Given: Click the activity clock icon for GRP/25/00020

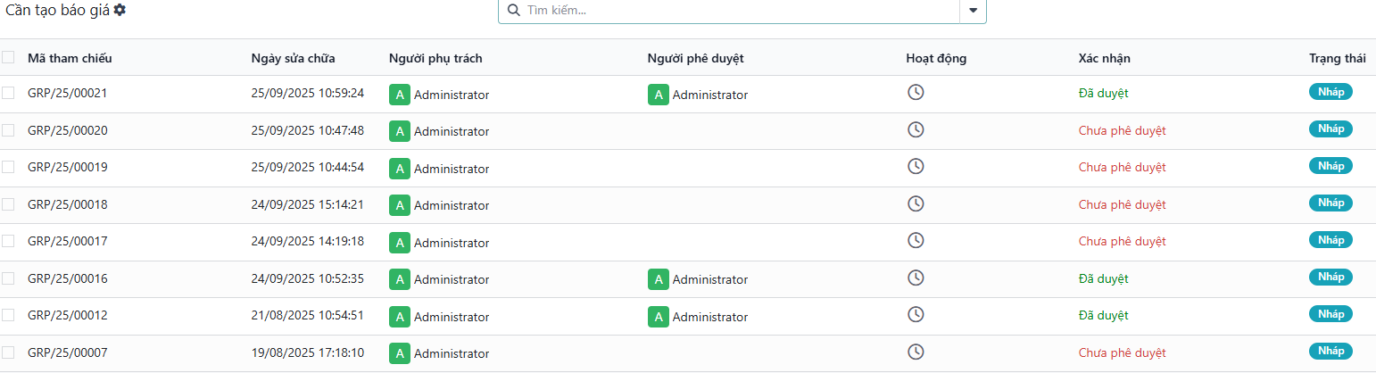Looking at the screenshot, I should (x=915, y=129).
